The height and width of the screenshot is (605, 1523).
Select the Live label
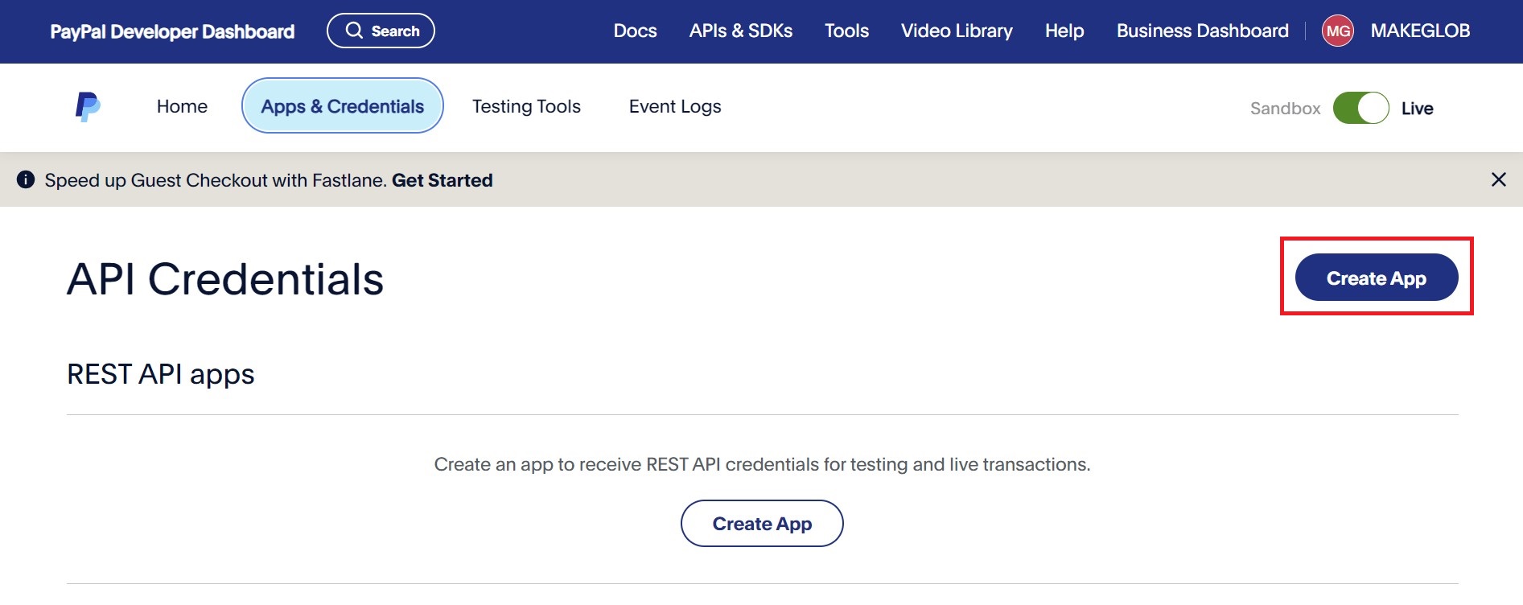tap(1417, 109)
